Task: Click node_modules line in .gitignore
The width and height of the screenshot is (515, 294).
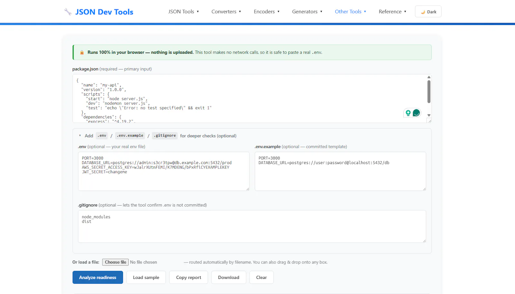Action: tap(96, 217)
